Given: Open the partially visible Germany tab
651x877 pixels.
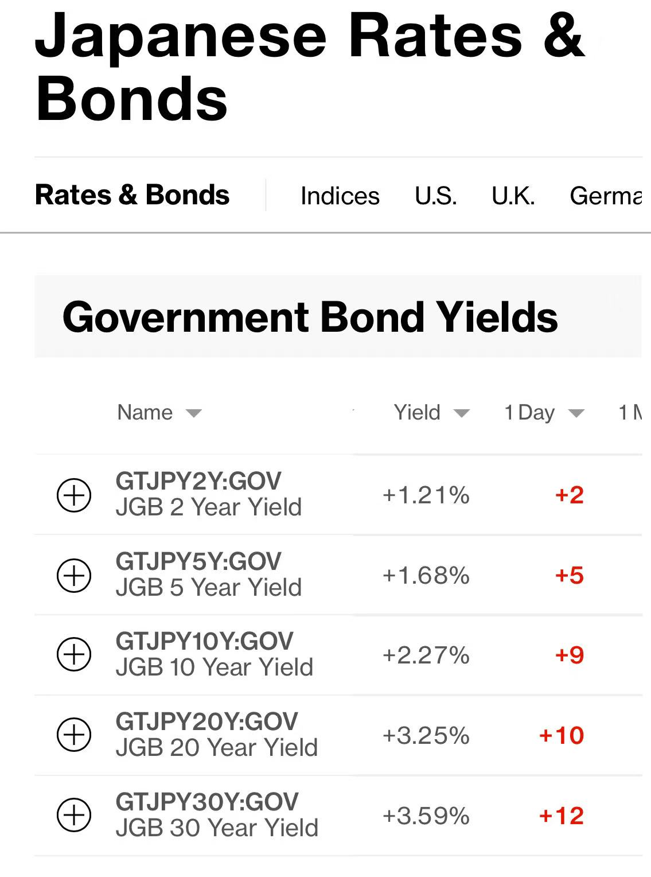Looking at the screenshot, I should pyautogui.click(x=605, y=196).
